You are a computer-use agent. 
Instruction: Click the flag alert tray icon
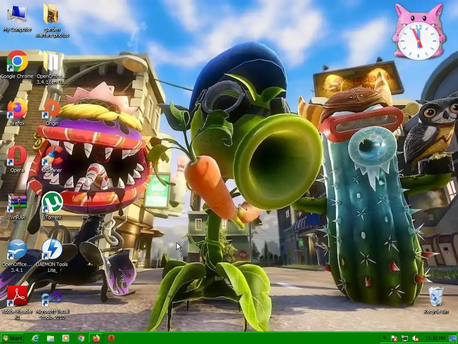pyautogui.click(x=394, y=339)
